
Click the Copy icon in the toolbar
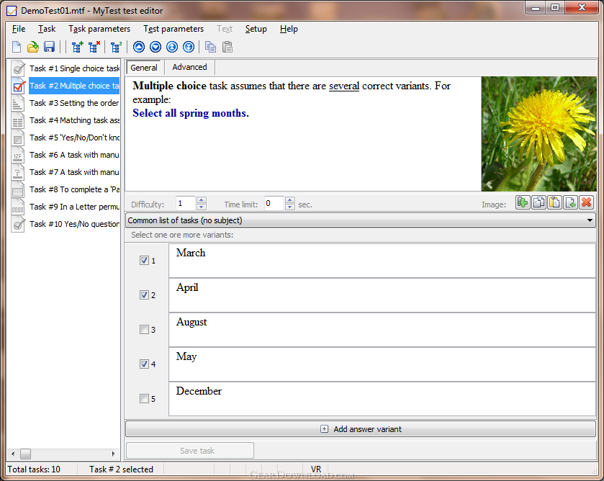[210, 47]
